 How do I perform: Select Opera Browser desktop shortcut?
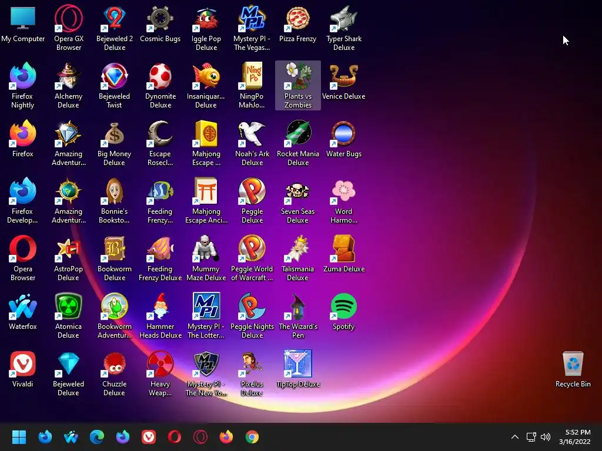[23, 258]
